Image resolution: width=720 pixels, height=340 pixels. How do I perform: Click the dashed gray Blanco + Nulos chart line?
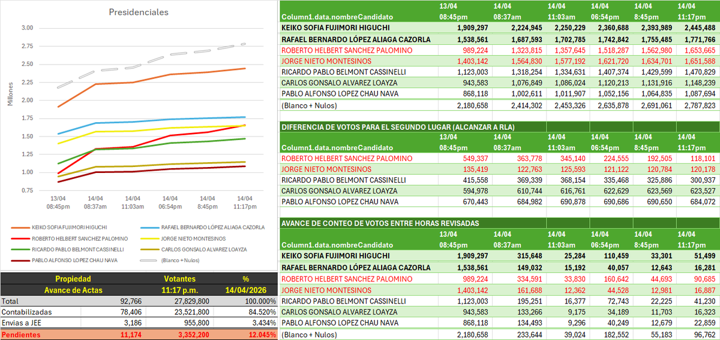click(x=170, y=54)
